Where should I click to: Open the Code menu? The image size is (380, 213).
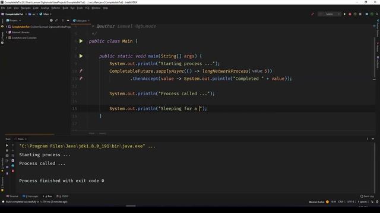click(36, 8)
